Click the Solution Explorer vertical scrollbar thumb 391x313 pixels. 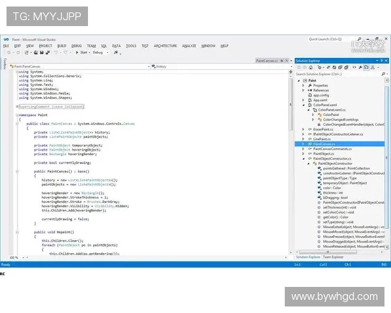[x=386, y=157]
